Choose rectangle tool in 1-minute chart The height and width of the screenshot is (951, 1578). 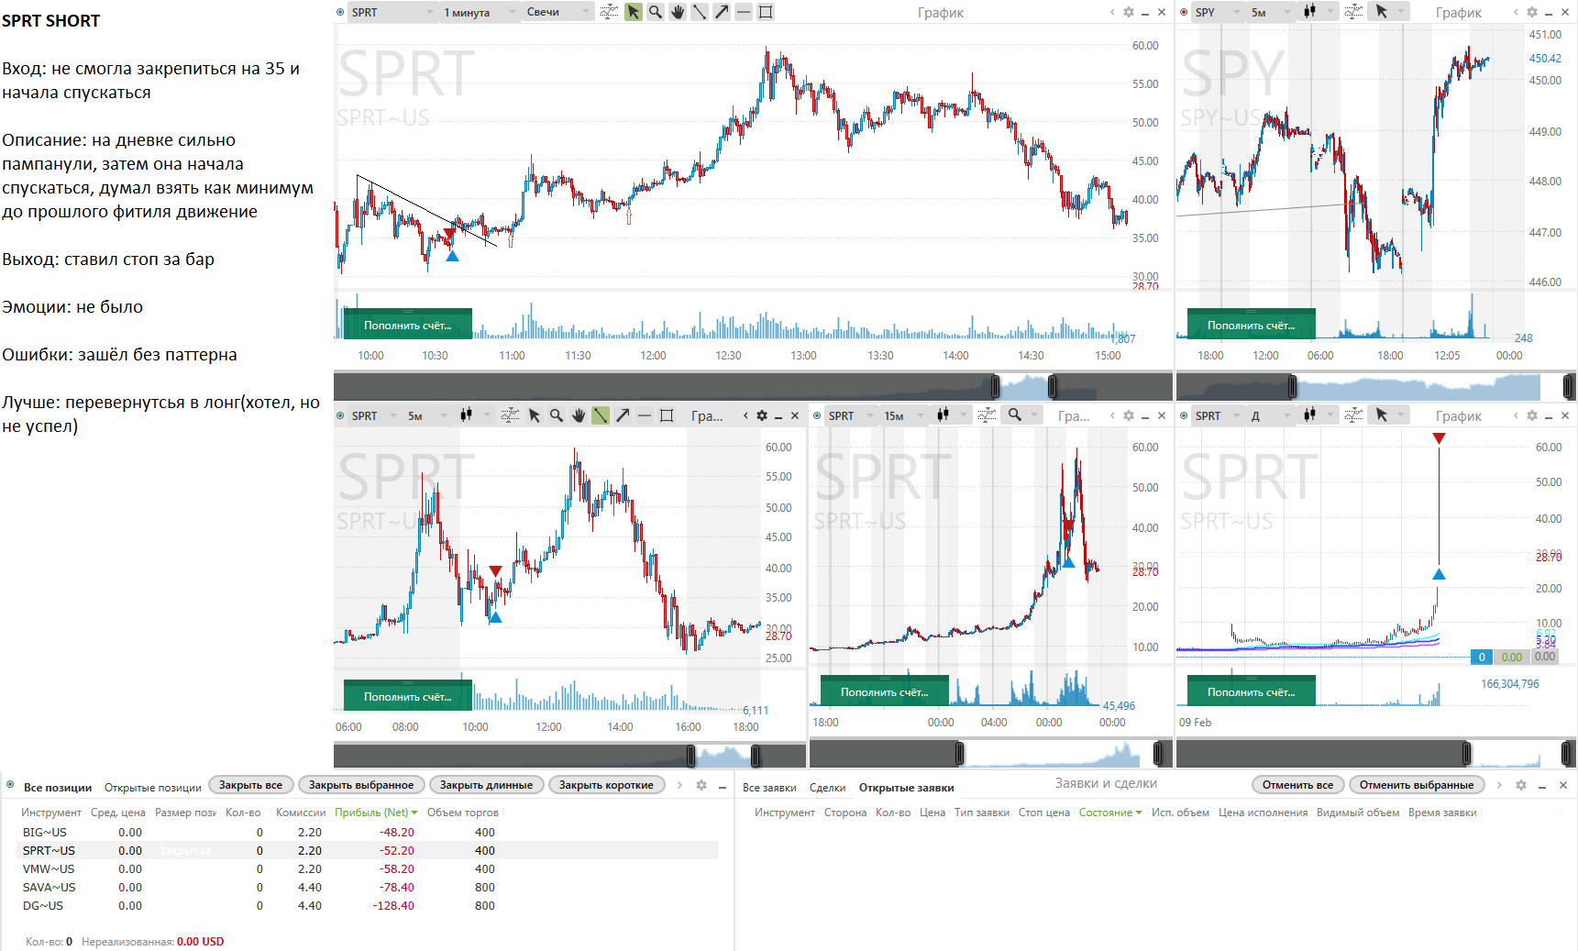(766, 12)
